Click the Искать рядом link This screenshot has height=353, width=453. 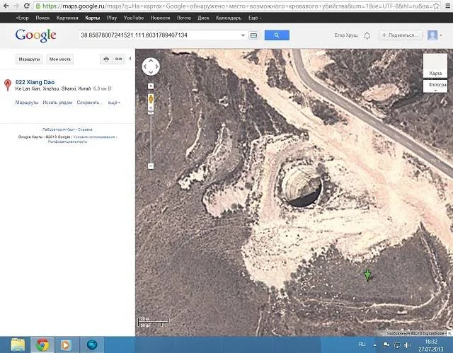click(x=57, y=103)
